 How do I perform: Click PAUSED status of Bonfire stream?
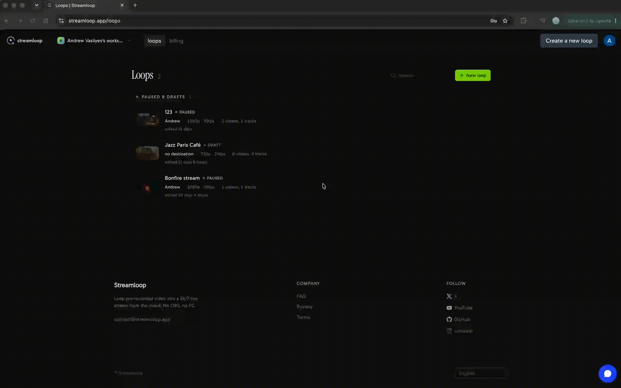click(215, 178)
